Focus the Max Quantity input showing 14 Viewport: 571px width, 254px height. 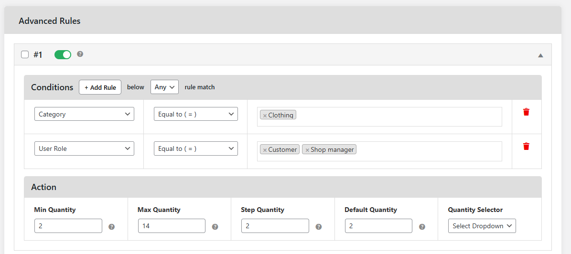point(172,226)
